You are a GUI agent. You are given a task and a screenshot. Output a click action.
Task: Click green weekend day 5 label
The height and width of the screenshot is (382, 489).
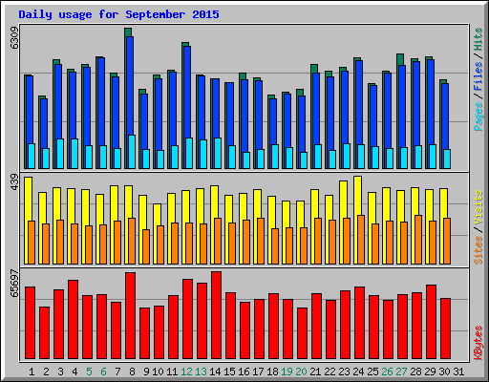click(x=89, y=371)
